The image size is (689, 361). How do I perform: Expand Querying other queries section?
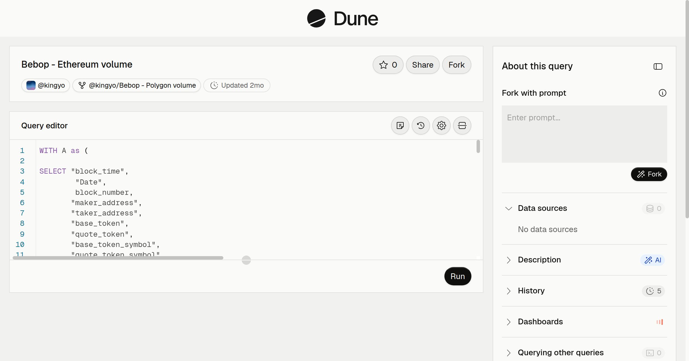509,353
